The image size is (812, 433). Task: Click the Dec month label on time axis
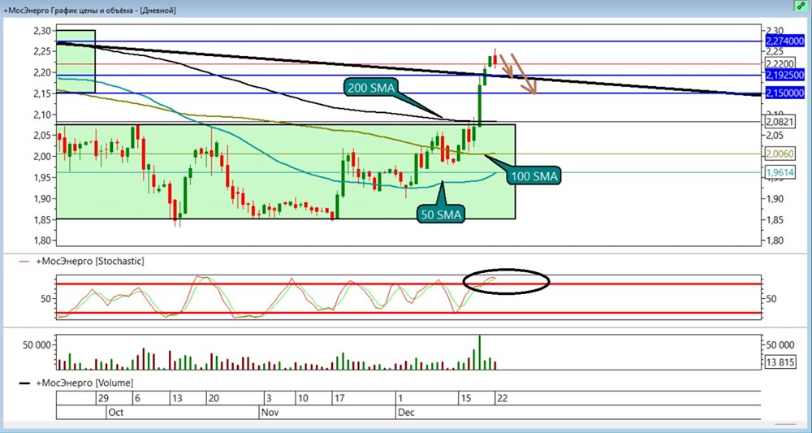405,413
